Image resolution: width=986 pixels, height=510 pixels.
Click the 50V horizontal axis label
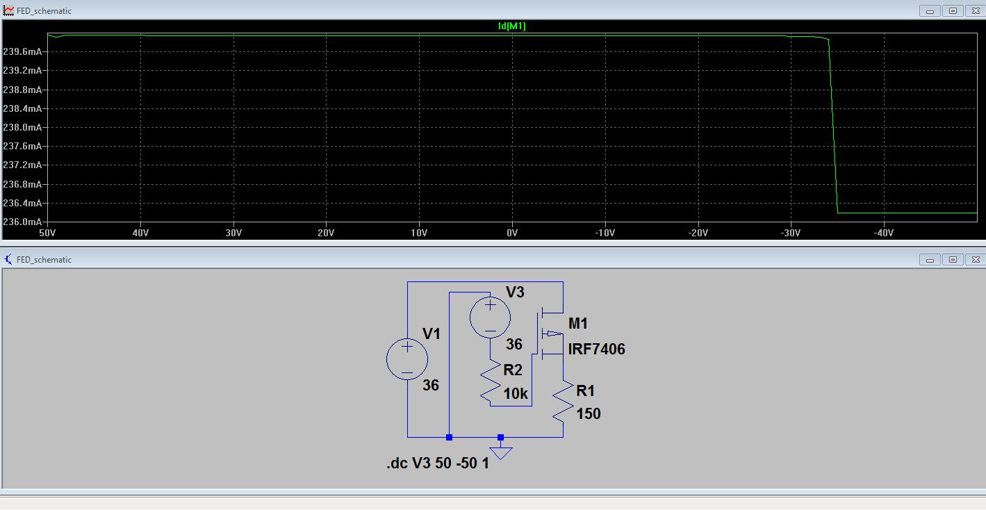point(47,233)
